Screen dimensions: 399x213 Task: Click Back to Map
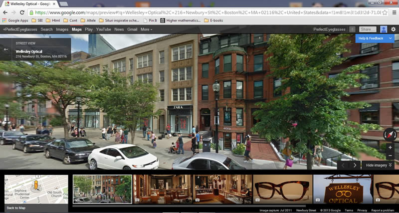click(x=16, y=208)
